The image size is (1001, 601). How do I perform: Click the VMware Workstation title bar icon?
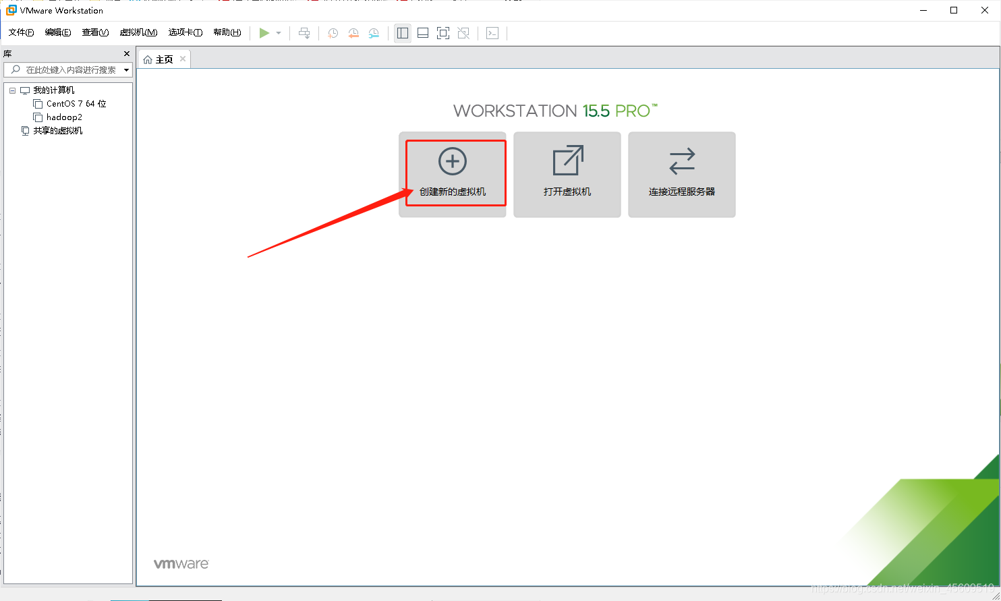click(11, 10)
